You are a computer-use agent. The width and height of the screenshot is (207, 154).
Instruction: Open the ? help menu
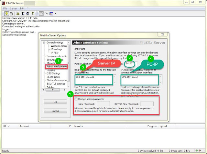(28, 9)
